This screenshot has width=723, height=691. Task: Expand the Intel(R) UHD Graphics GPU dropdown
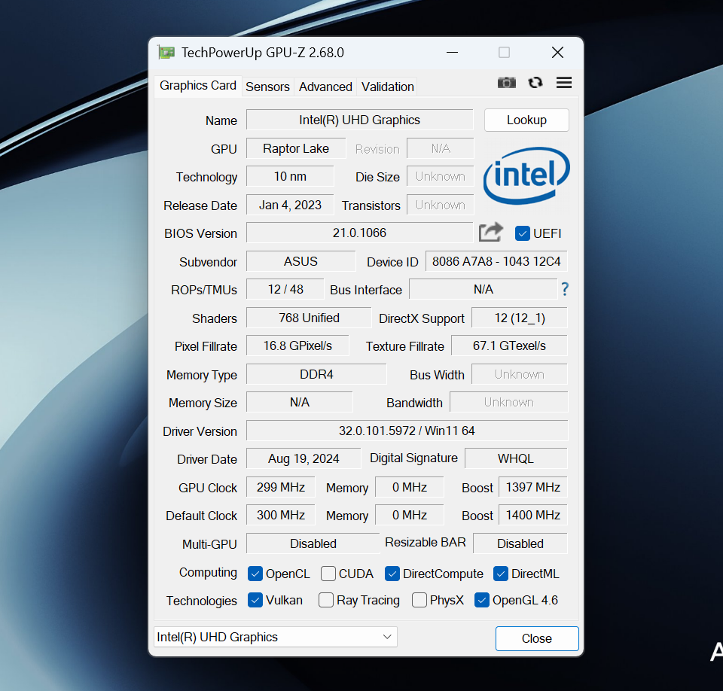tap(276, 637)
